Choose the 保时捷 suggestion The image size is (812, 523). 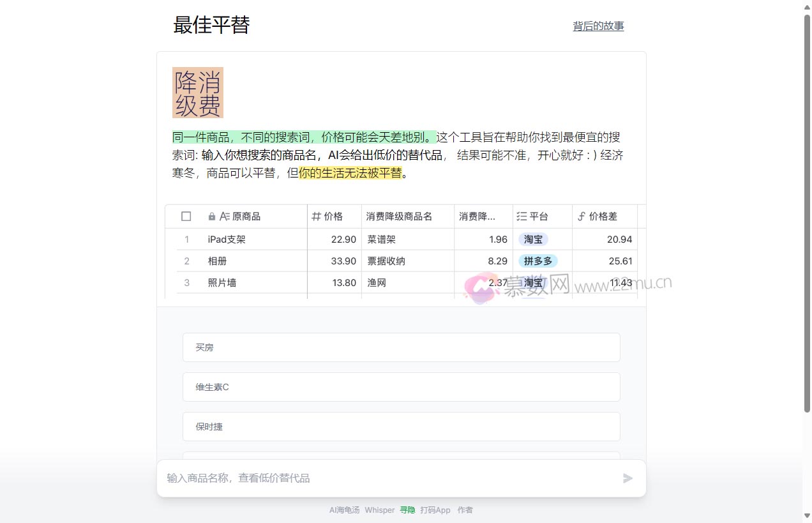tap(401, 427)
